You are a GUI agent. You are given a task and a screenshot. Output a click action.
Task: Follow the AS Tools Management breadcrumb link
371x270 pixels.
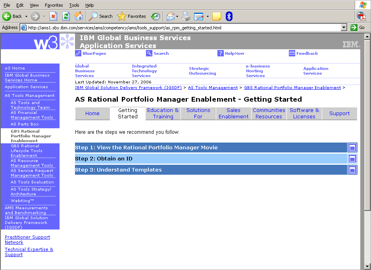click(x=213, y=88)
